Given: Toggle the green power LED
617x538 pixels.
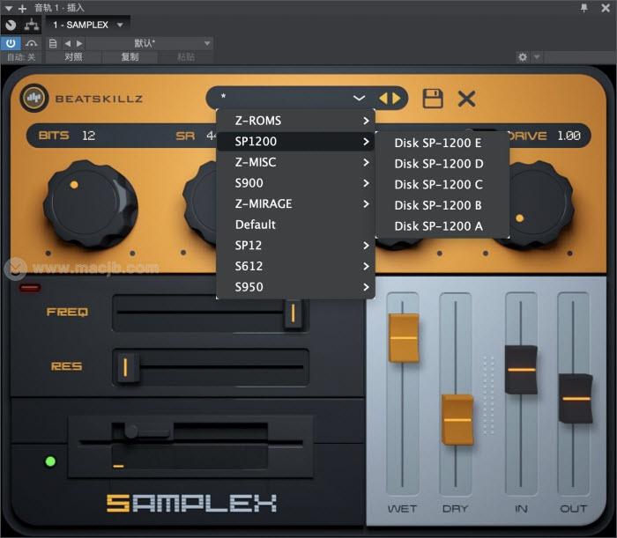Looking at the screenshot, I should 50,461.
